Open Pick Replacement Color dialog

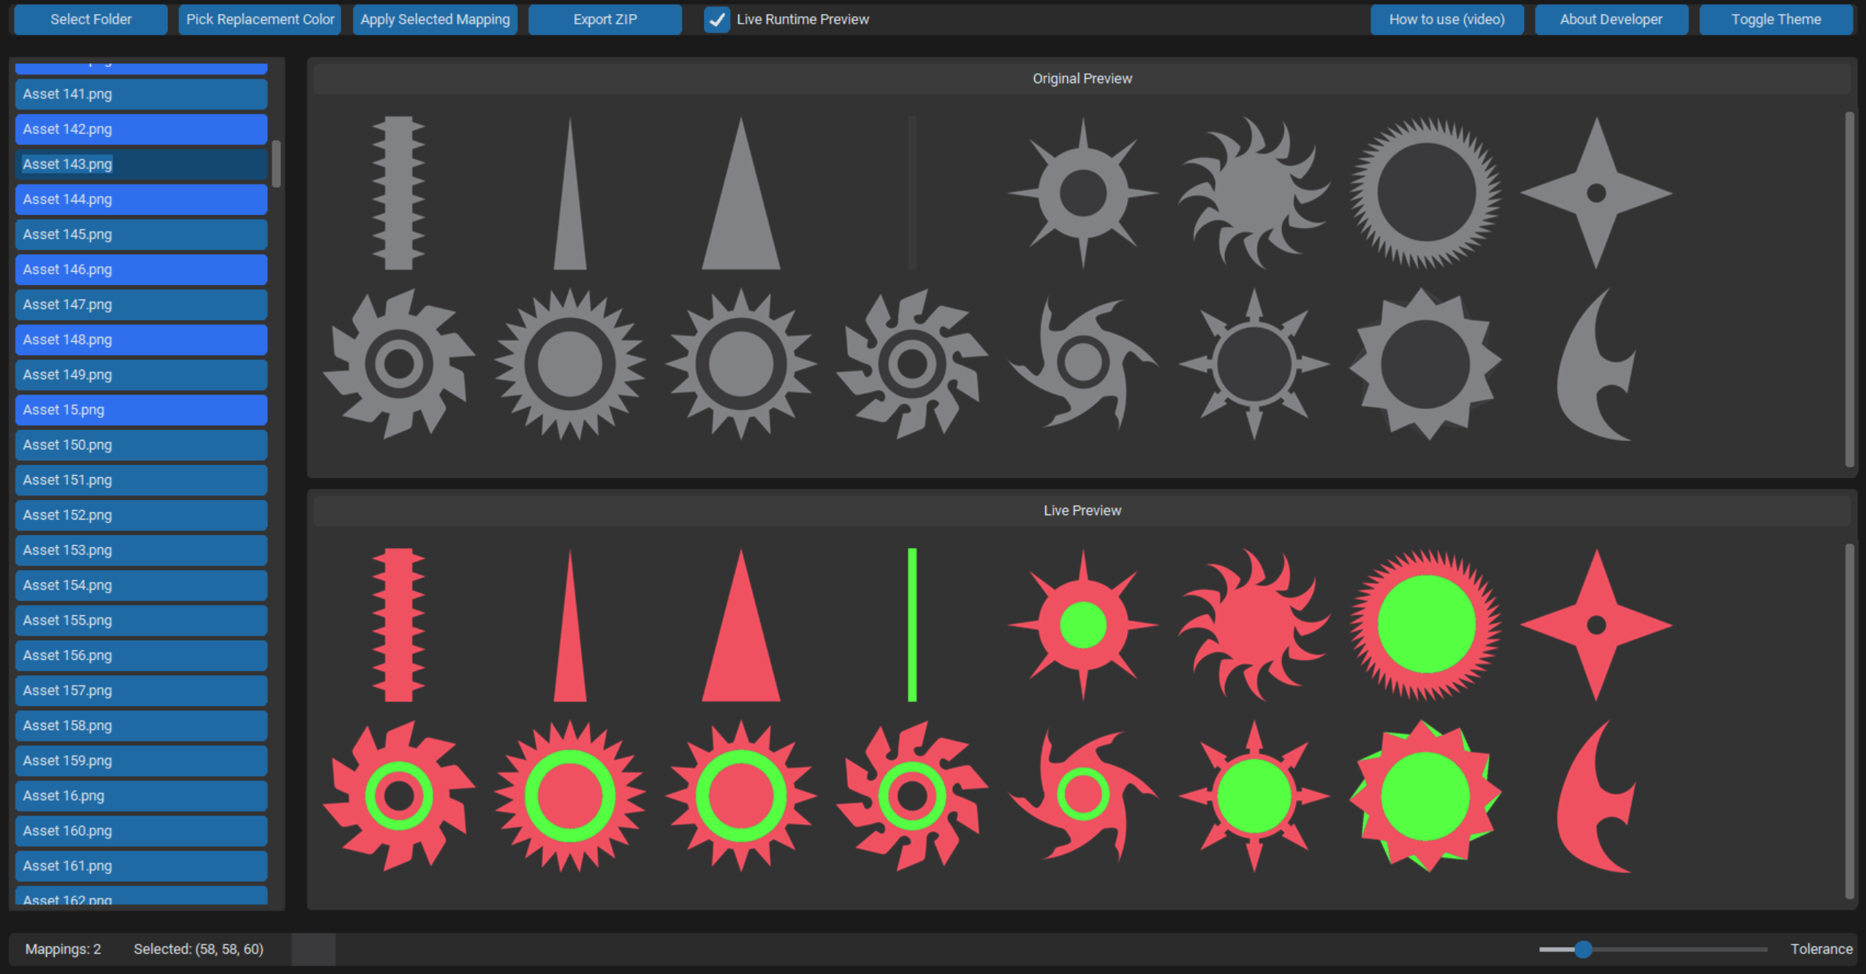[x=259, y=20]
